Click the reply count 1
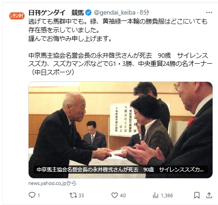Image resolution: width=218 pixels, height=205 pixels. tap(39, 195)
